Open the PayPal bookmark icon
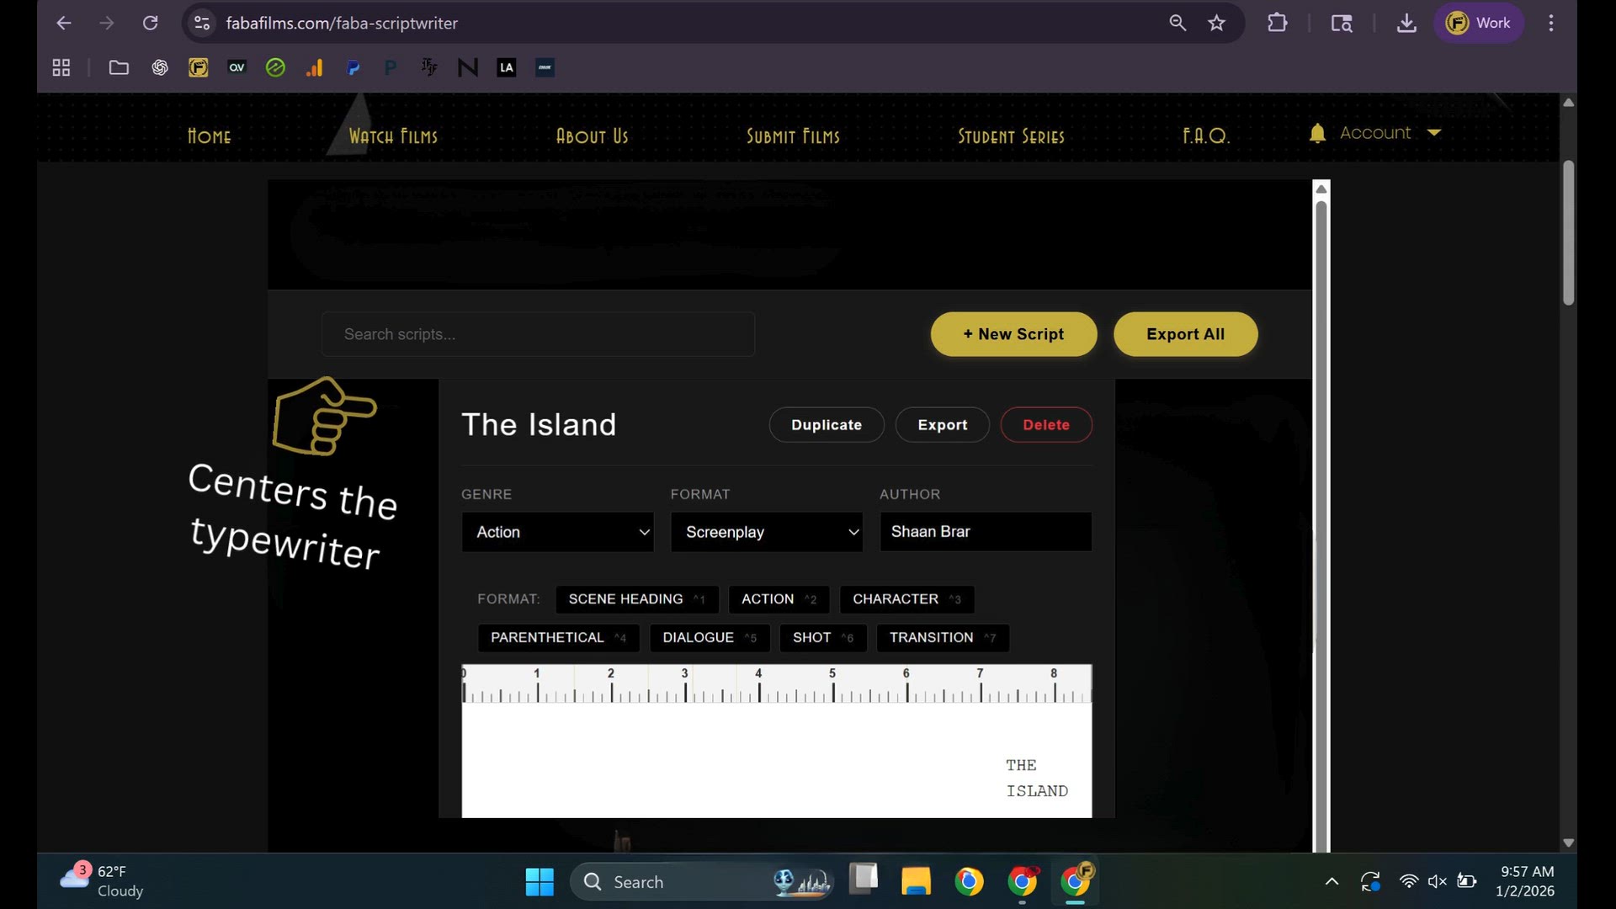1616x909 pixels. click(353, 68)
